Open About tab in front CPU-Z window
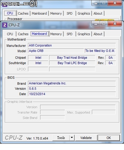 point(98,34)
